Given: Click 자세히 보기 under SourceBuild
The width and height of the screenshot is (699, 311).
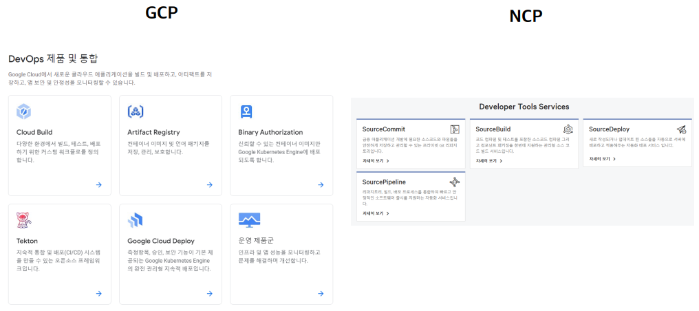Looking at the screenshot, I should point(489,161).
